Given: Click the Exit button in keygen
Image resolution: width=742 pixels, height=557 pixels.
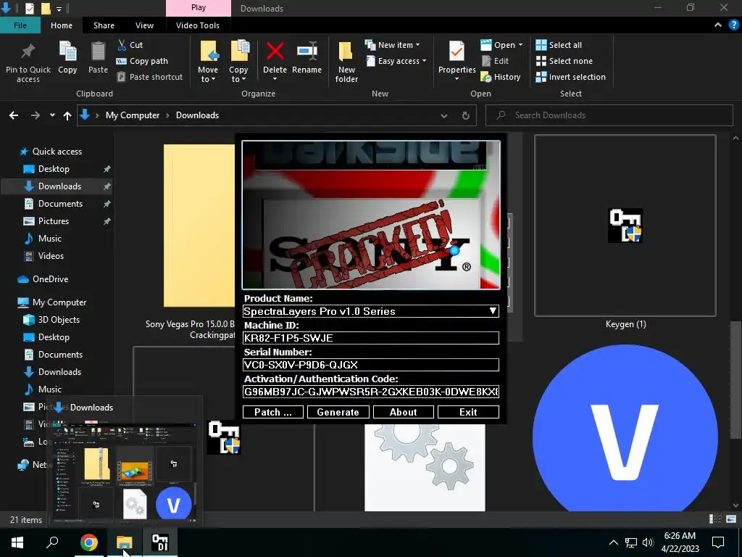Looking at the screenshot, I should click(x=468, y=412).
